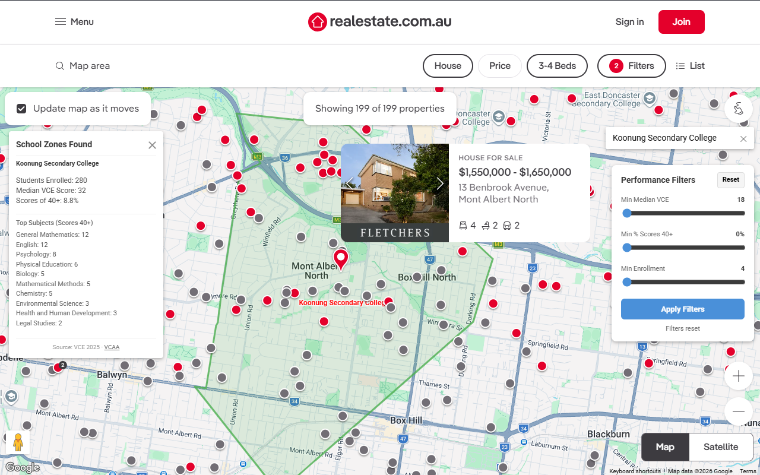The image size is (760, 475).
Task: Select the Map tab
Action: point(664,446)
